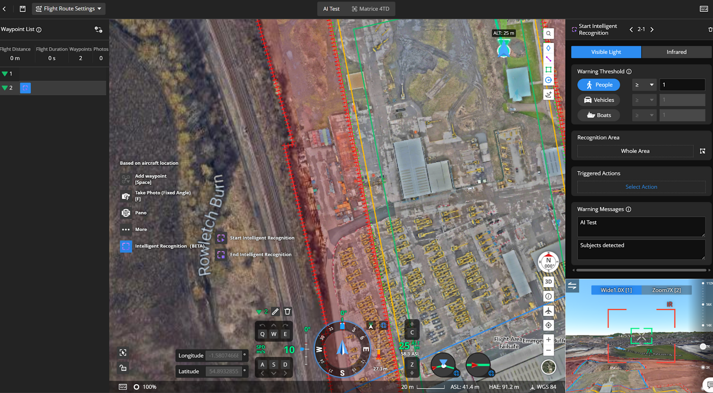
Task: Zoom out the map with minus
Action: pyautogui.click(x=548, y=350)
